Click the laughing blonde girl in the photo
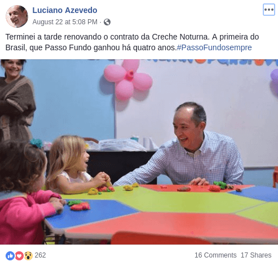This screenshot has height=266, width=278. pos(75,165)
